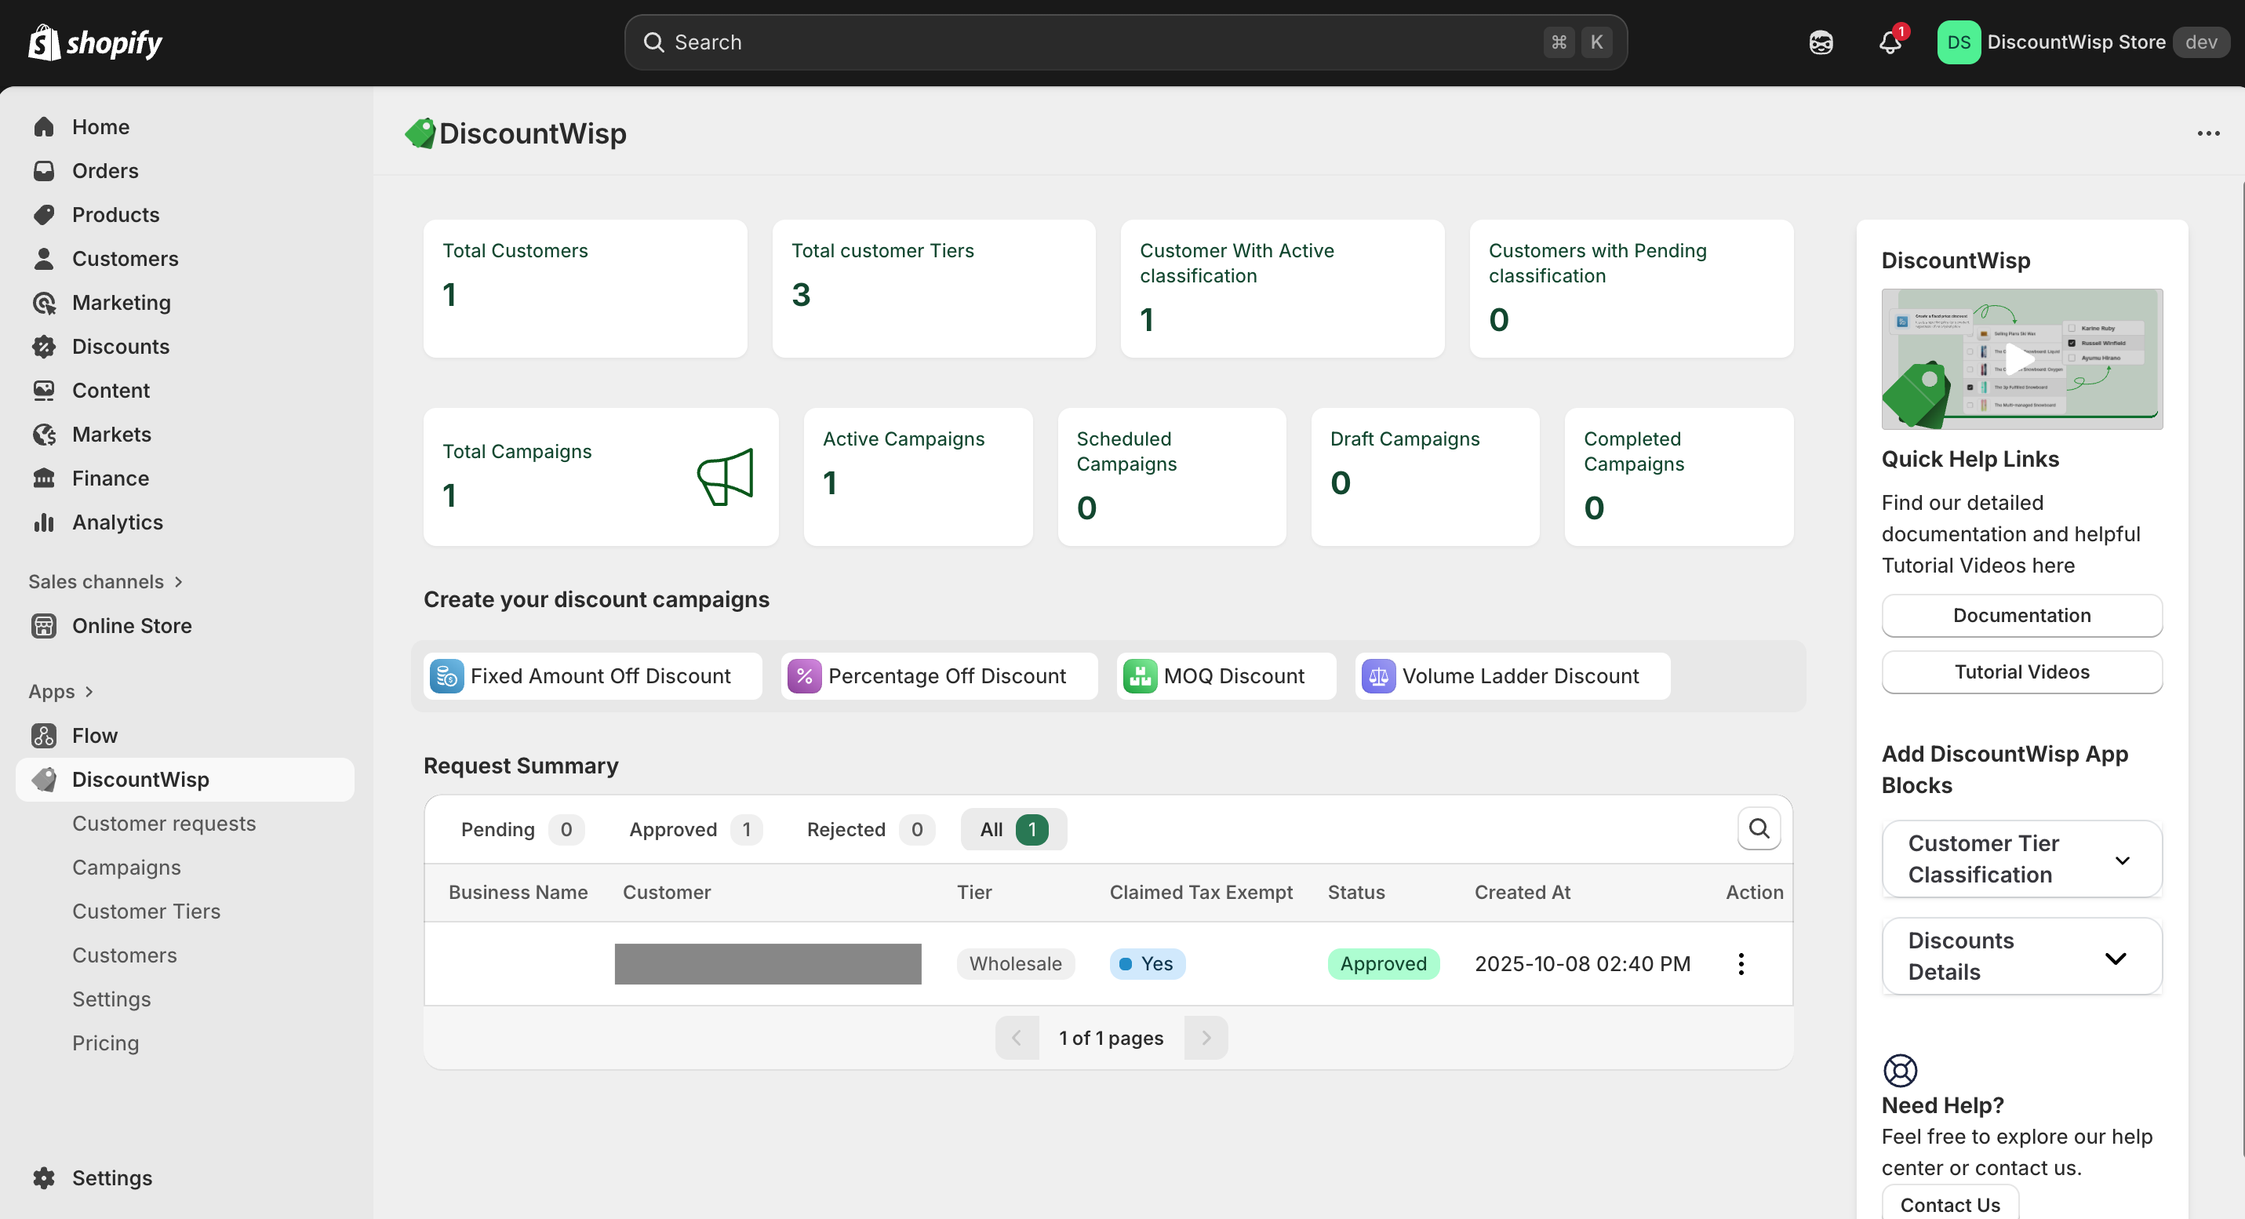Expand the Apps section chevron
This screenshot has width=2245, height=1219.
[89, 692]
